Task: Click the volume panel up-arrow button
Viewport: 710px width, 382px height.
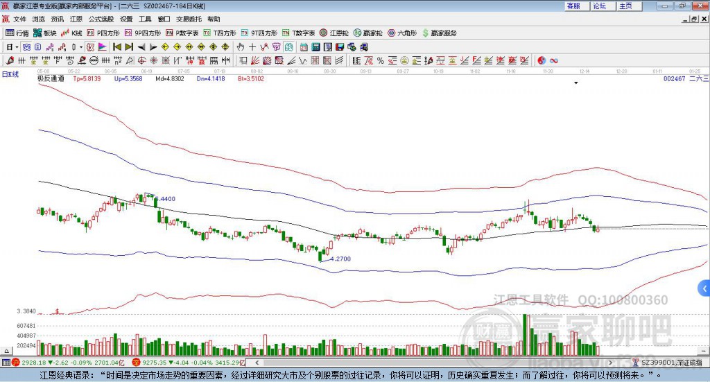Action: [6, 351]
